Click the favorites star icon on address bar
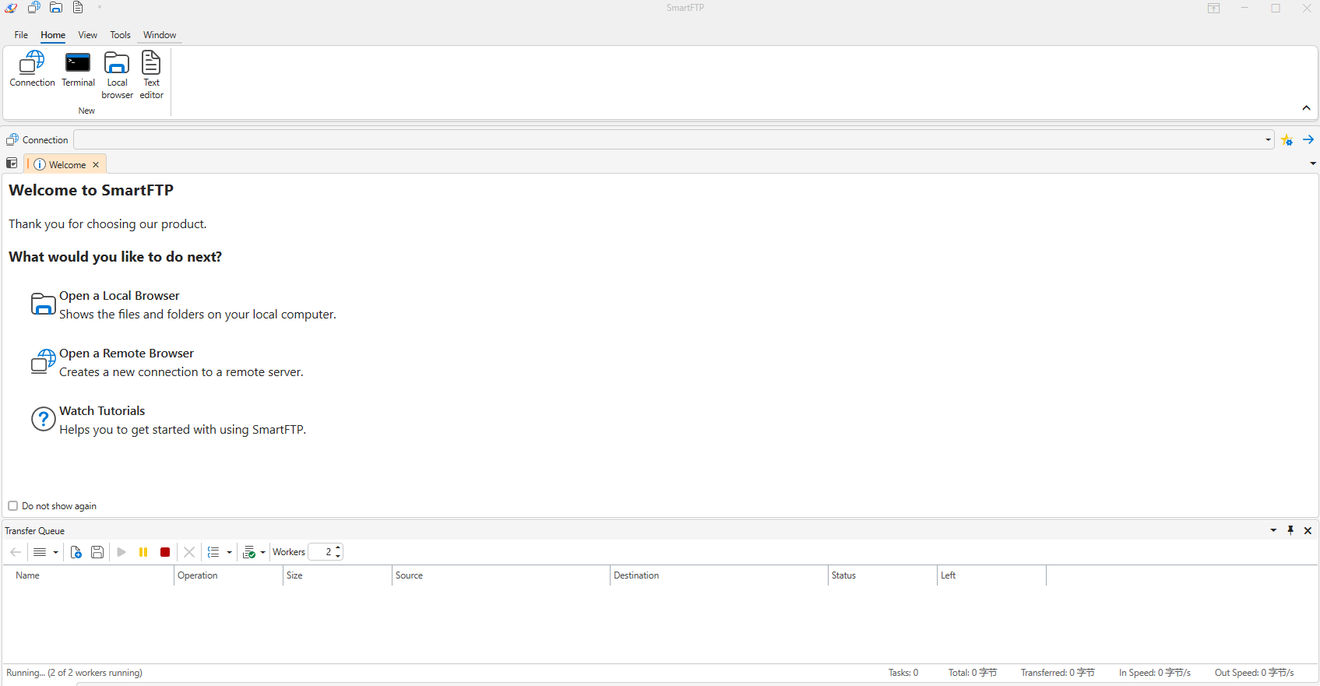 (1287, 140)
